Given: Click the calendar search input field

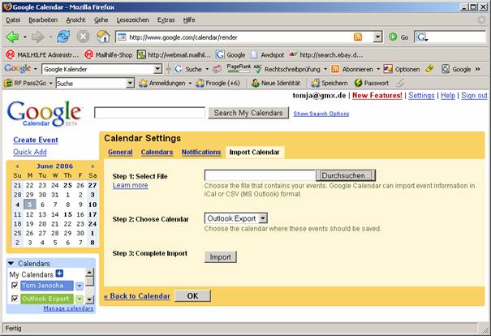Looking at the screenshot, I should (x=149, y=113).
